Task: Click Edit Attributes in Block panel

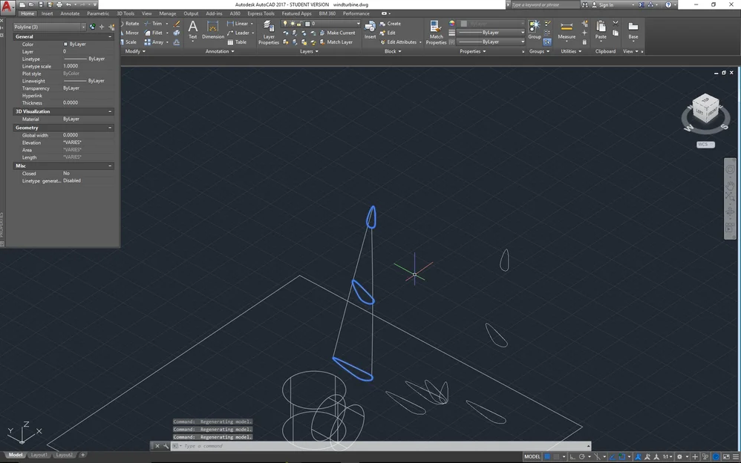Action: click(x=399, y=42)
